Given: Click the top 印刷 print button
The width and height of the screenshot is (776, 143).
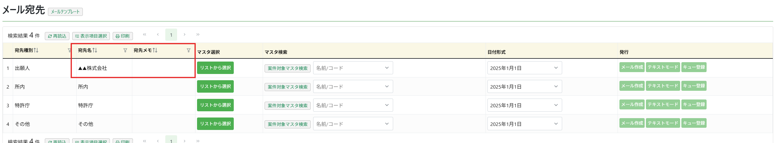Looking at the screenshot, I should [123, 36].
